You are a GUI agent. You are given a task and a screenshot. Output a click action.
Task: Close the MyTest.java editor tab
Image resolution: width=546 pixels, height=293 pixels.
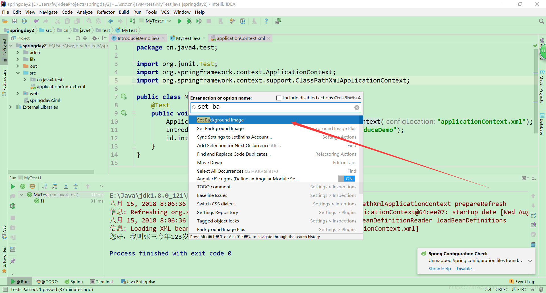point(204,38)
